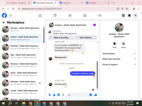The image size is (142, 106).
Task: Switch to Messenger | Facebook tab
Action: pos(45,3)
